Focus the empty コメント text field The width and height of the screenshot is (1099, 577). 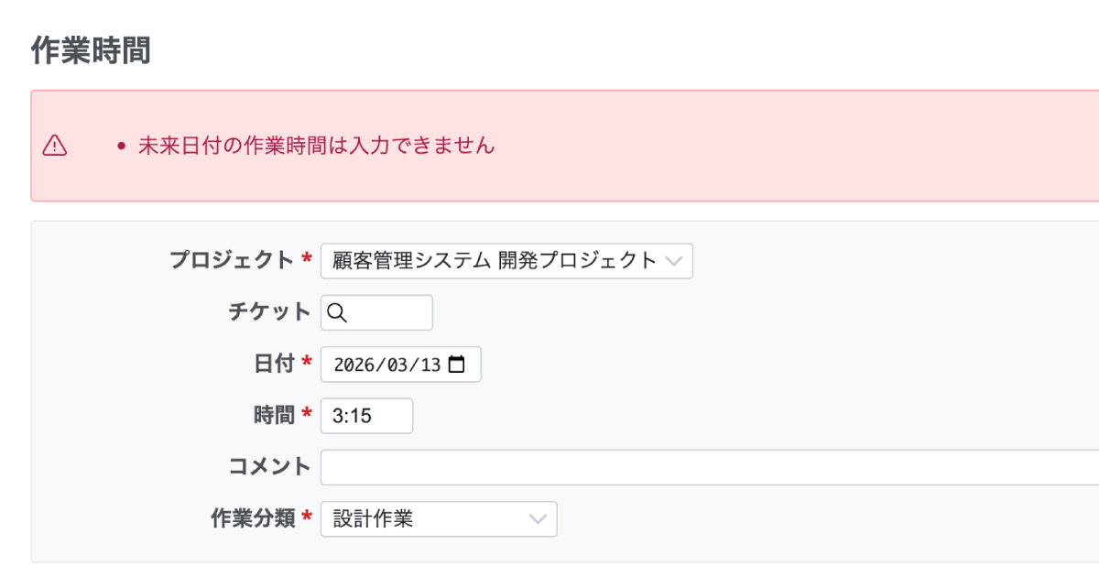705,467
